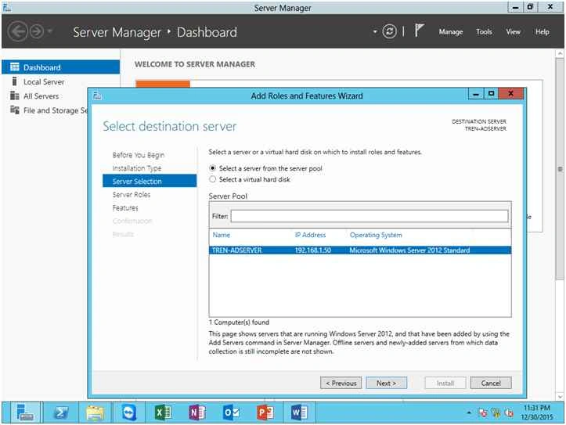Click the Local Server icon in sidebar

14,81
